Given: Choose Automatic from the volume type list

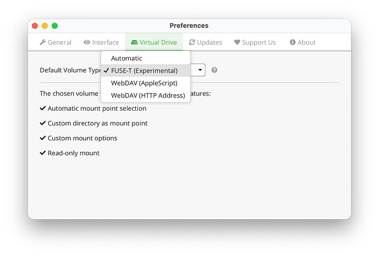Looking at the screenshot, I should point(146,58).
